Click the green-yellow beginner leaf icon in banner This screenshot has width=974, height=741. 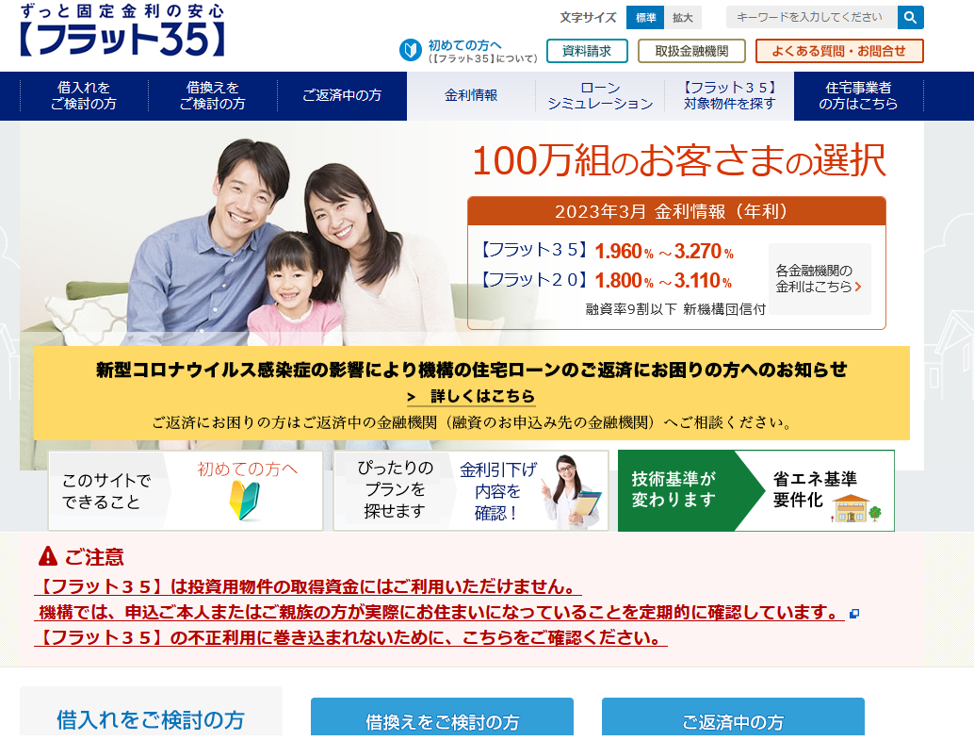point(244,501)
